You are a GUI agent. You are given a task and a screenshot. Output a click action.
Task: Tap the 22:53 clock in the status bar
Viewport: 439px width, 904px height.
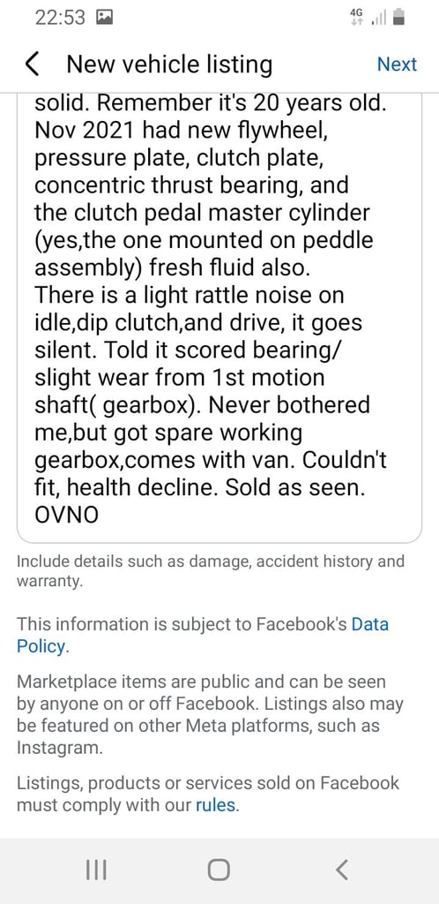pos(60,18)
